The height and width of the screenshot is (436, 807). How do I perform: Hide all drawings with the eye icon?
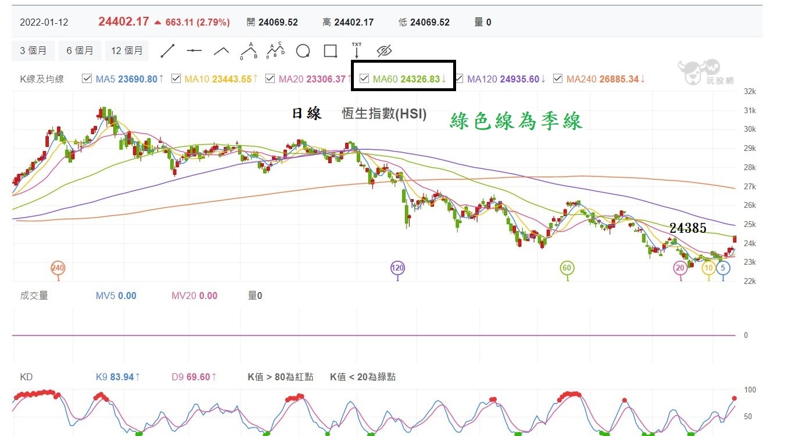coord(383,51)
